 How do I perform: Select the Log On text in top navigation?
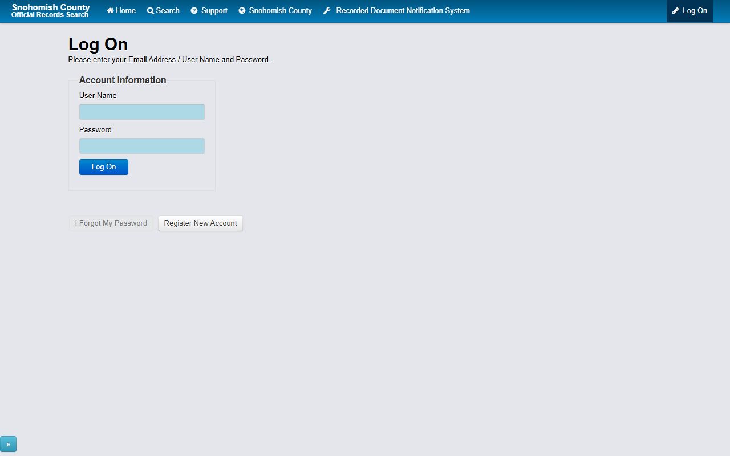tap(695, 11)
